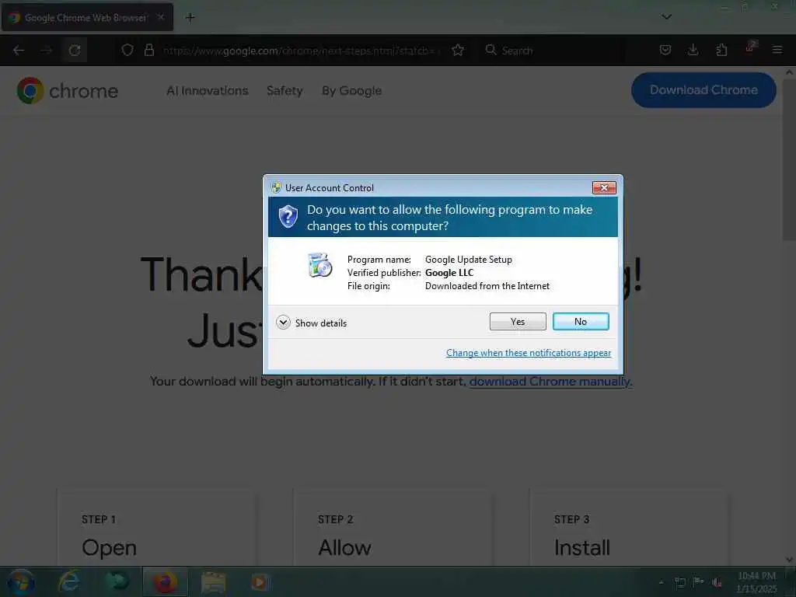Open the List all tabs dropdown arrow

(666, 17)
